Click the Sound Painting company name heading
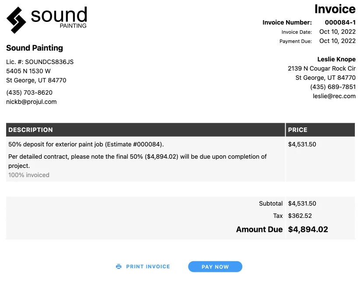 click(x=35, y=48)
